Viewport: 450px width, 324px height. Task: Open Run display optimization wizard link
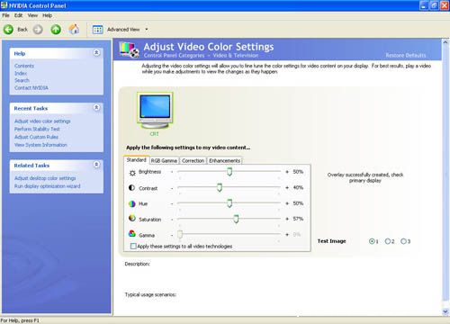click(x=48, y=186)
